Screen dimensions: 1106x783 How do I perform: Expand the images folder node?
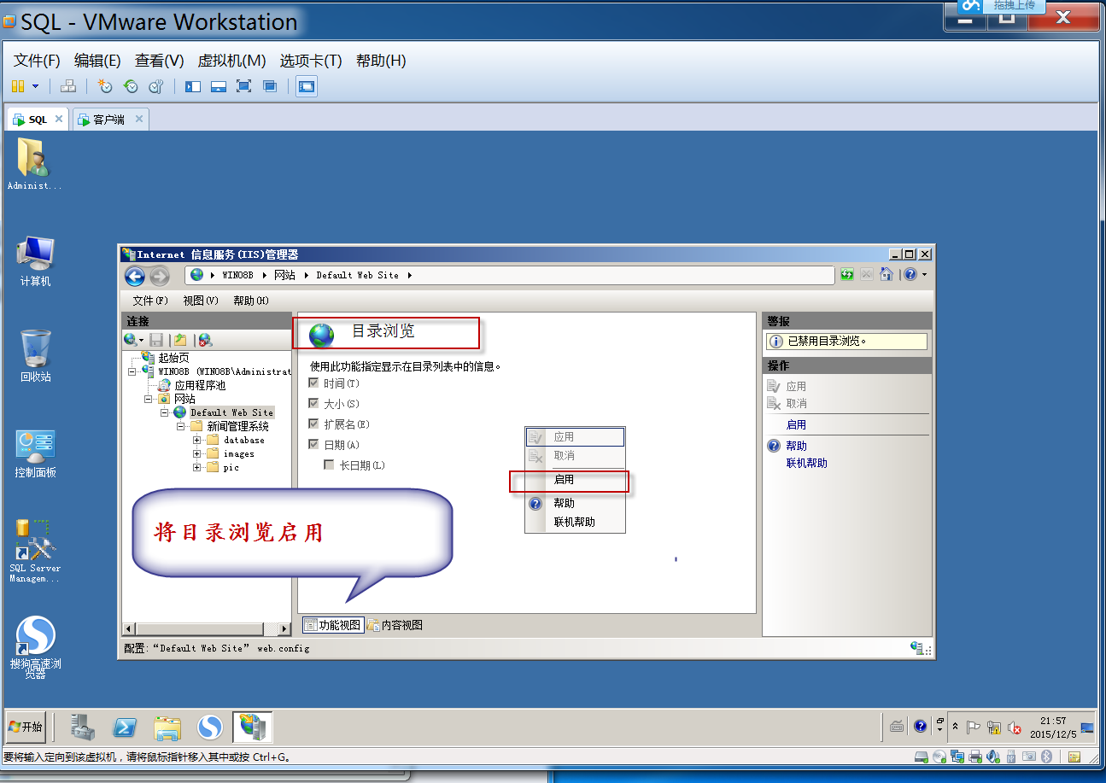point(197,454)
